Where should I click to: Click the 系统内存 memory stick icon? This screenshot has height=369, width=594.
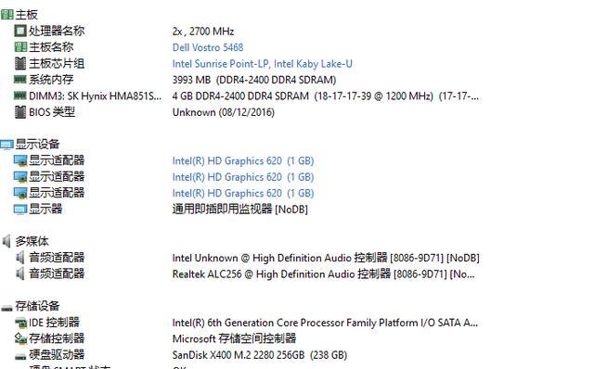click(20, 79)
